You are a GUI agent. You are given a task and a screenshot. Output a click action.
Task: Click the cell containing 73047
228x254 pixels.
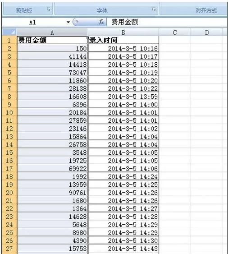tap(52, 72)
